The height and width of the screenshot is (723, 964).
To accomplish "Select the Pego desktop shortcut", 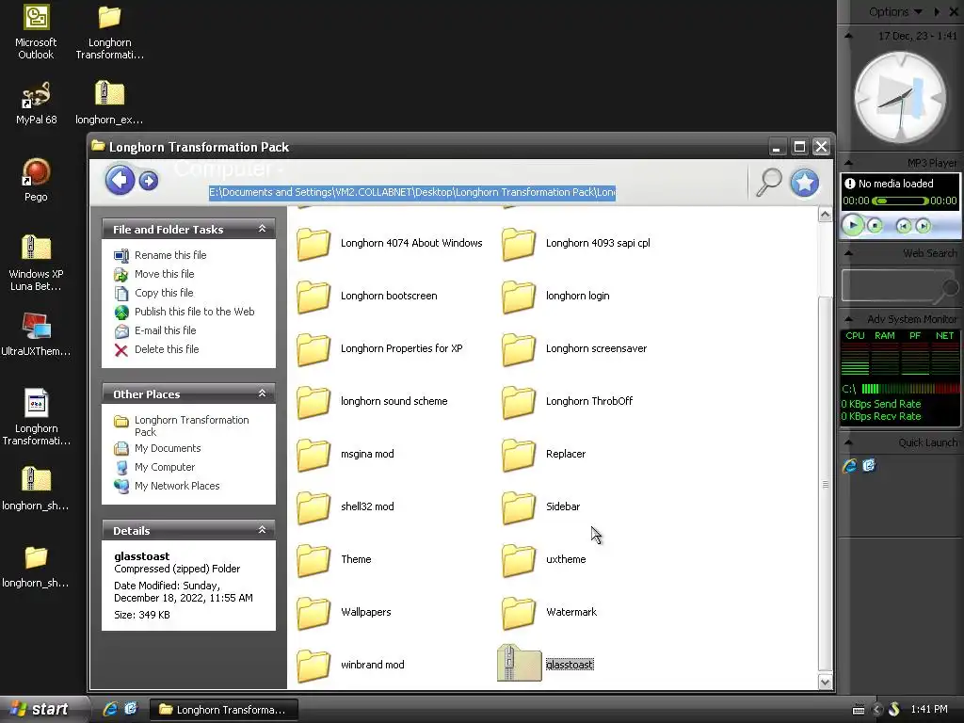I will tap(36, 180).
